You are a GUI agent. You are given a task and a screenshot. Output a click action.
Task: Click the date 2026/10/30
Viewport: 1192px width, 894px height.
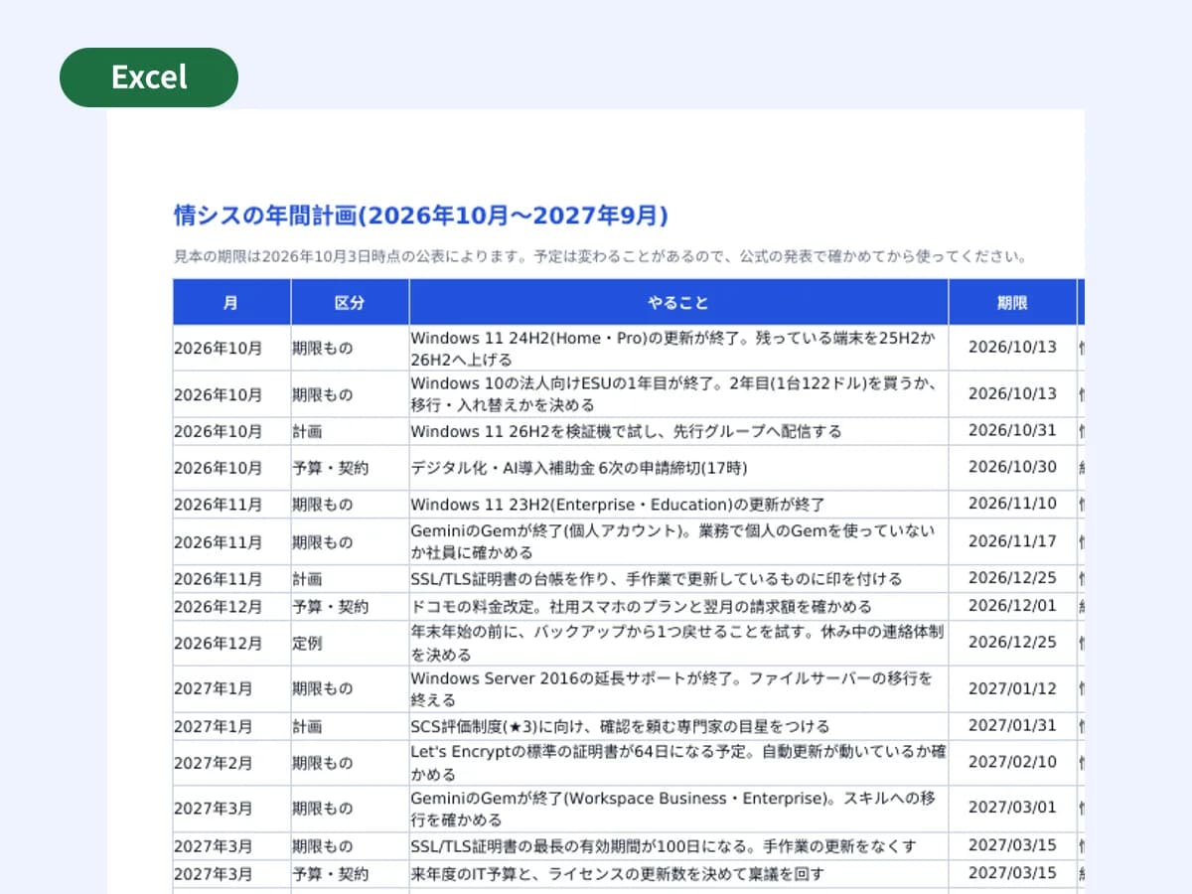[x=1012, y=467]
